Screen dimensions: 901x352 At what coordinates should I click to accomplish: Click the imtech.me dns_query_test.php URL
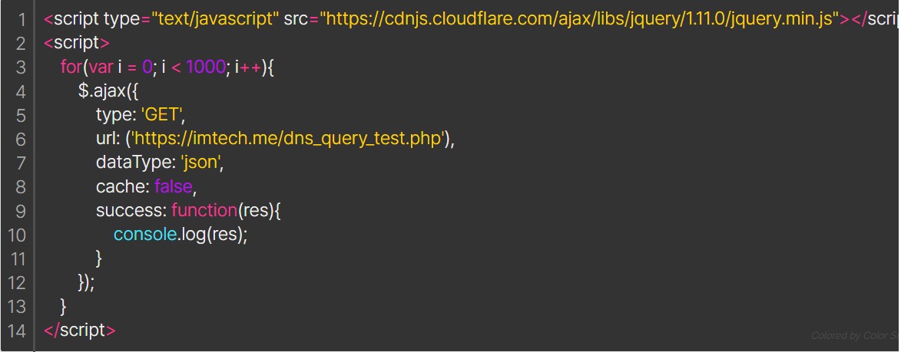coord(289,139)
